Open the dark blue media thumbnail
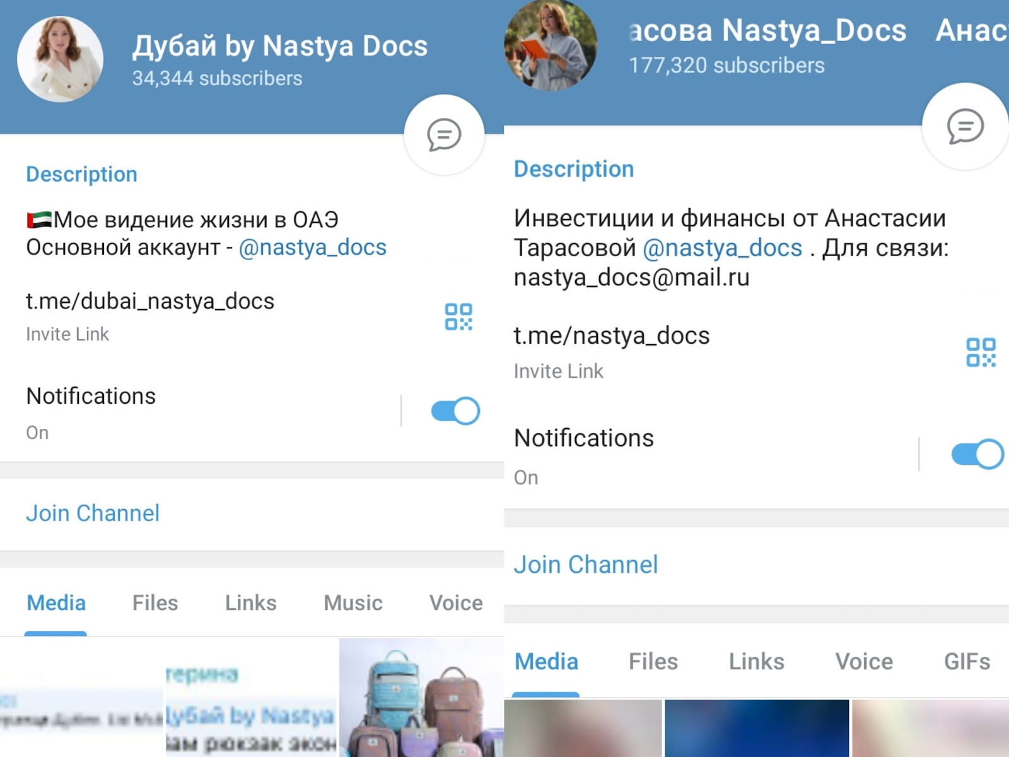This screenshot has width=1009, height=757. (757, 729)
